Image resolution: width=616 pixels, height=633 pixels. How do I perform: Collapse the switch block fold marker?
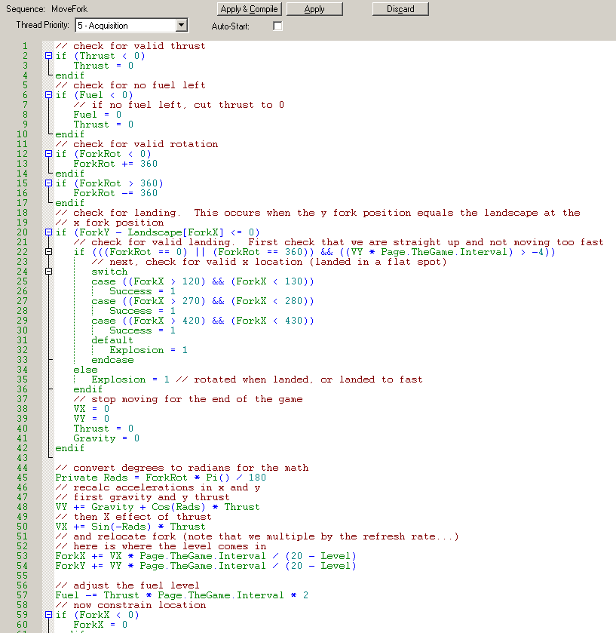[48, 272]
